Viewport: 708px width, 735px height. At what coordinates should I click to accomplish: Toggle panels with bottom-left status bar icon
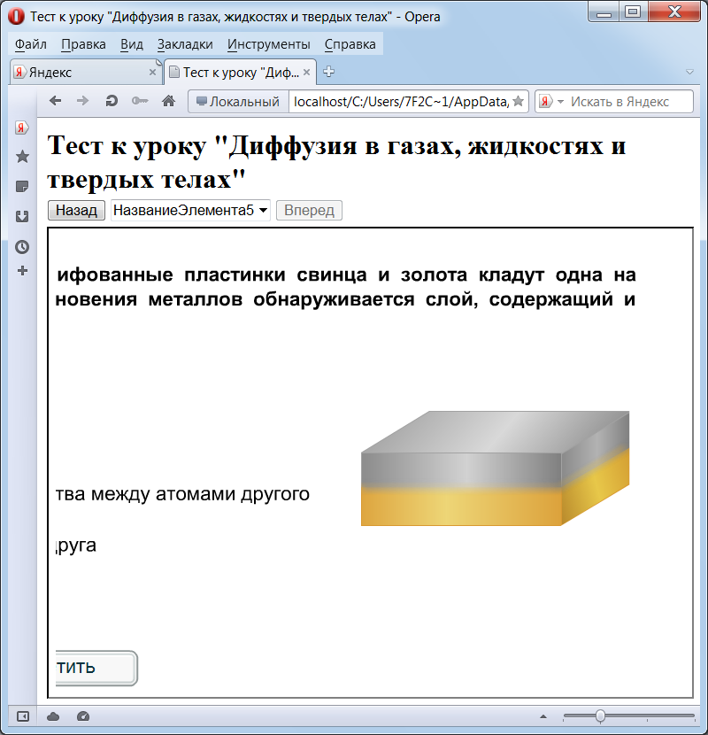pyautogui.click(x=22, y=716)
